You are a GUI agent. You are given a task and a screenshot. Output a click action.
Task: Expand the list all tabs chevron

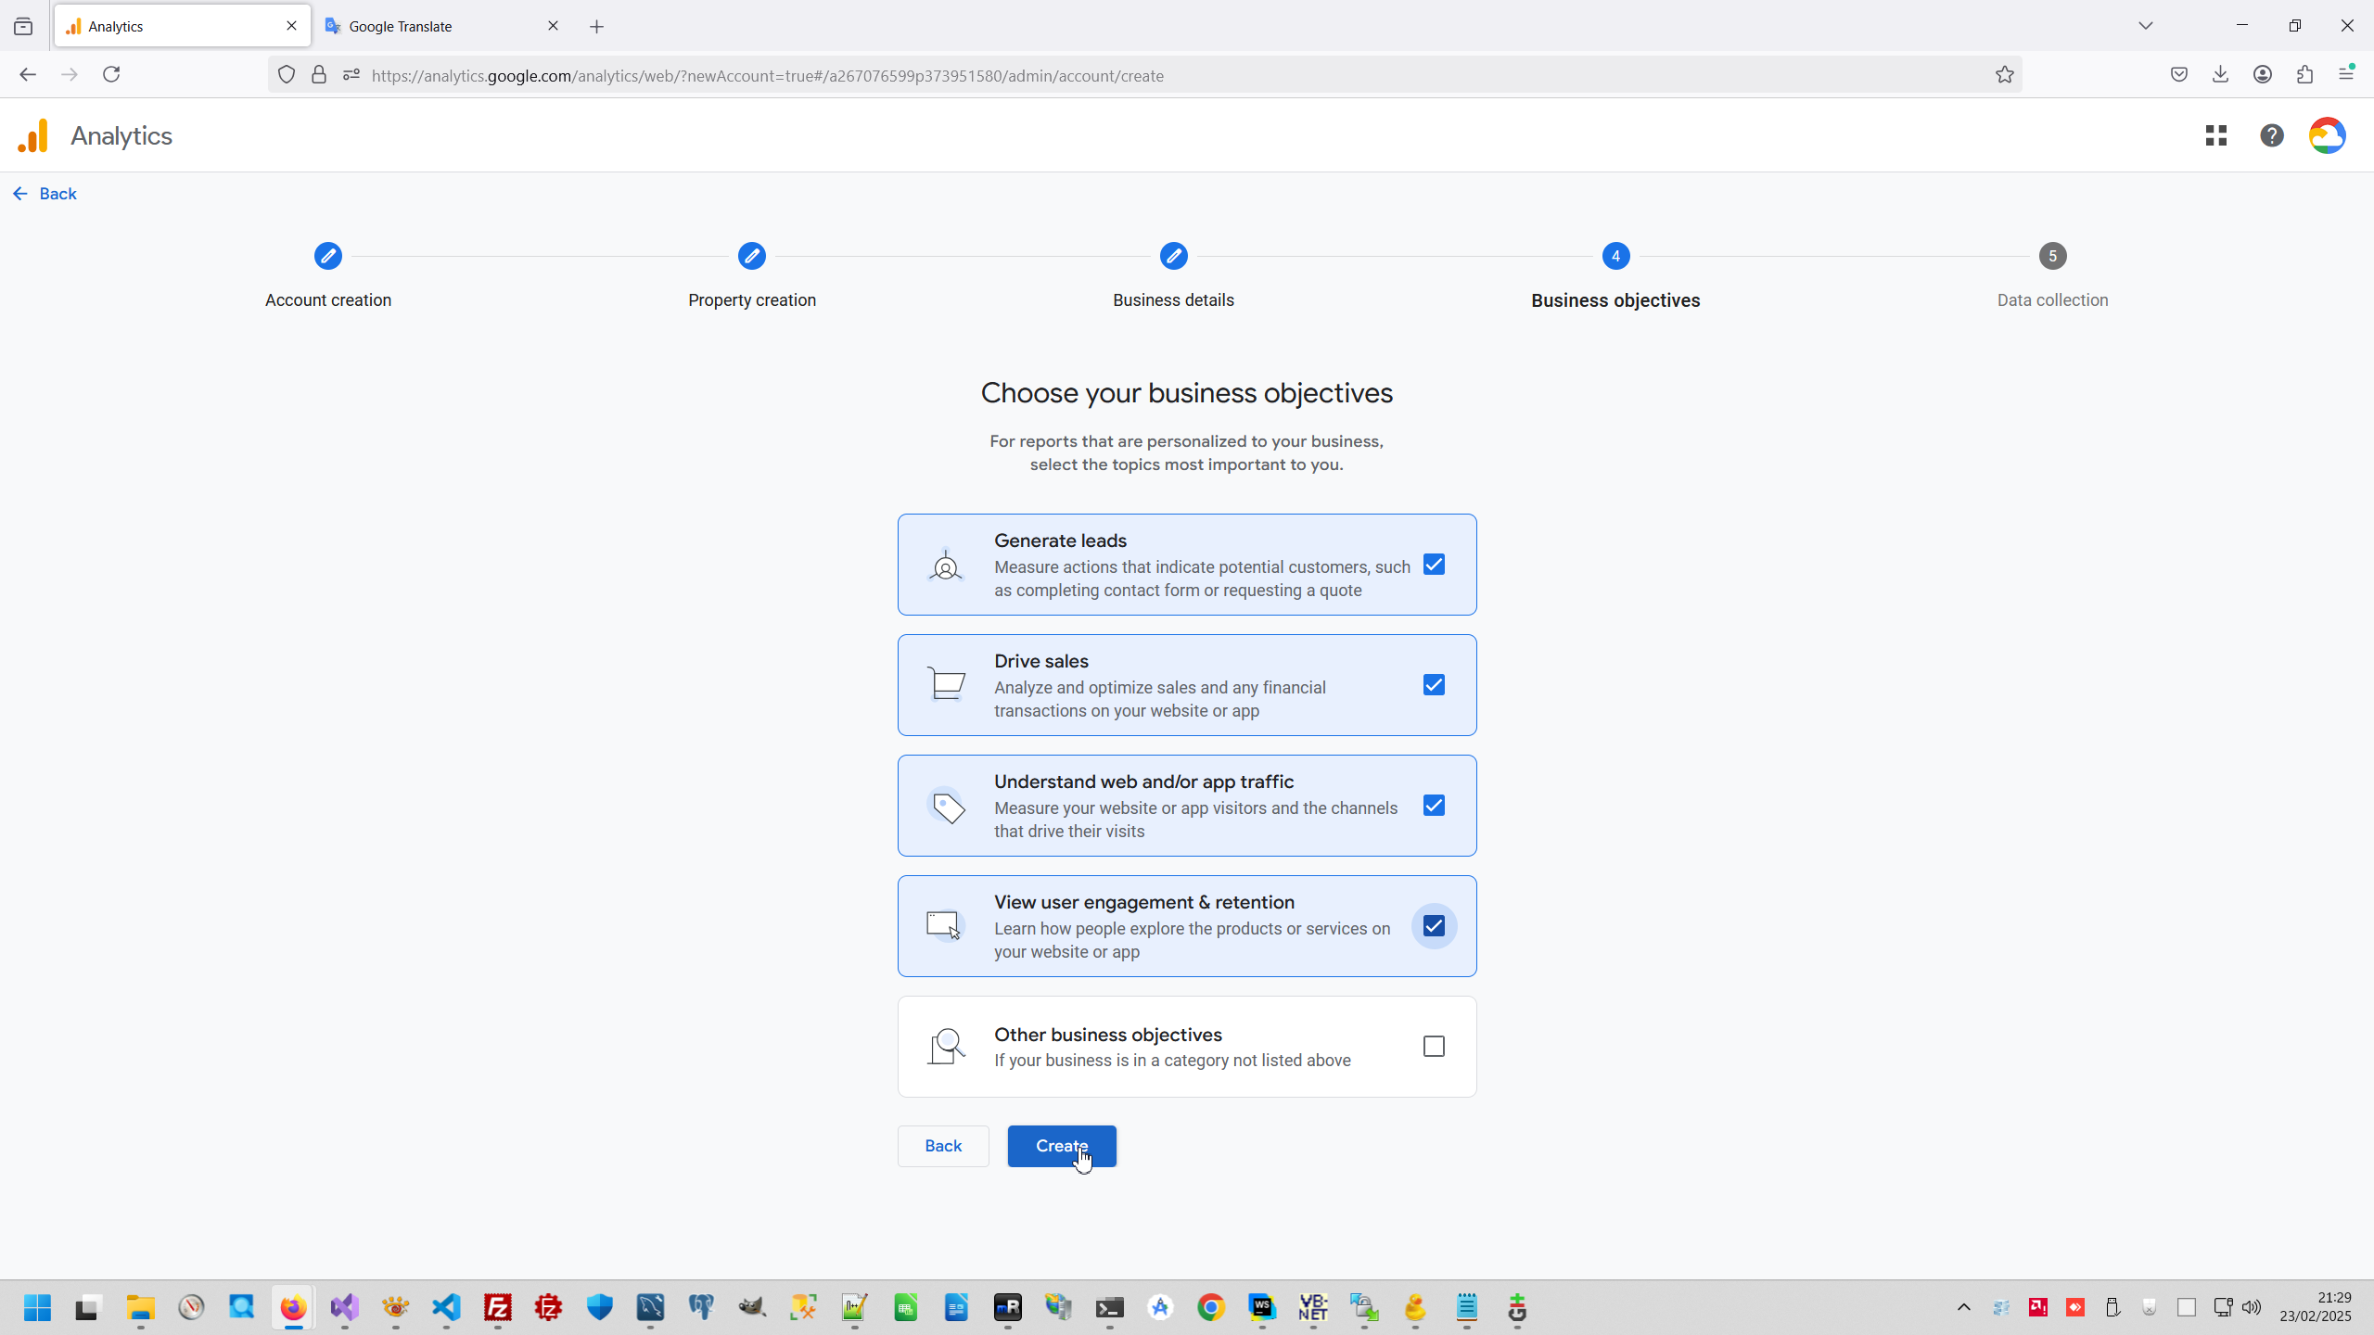click(2146, 26)
